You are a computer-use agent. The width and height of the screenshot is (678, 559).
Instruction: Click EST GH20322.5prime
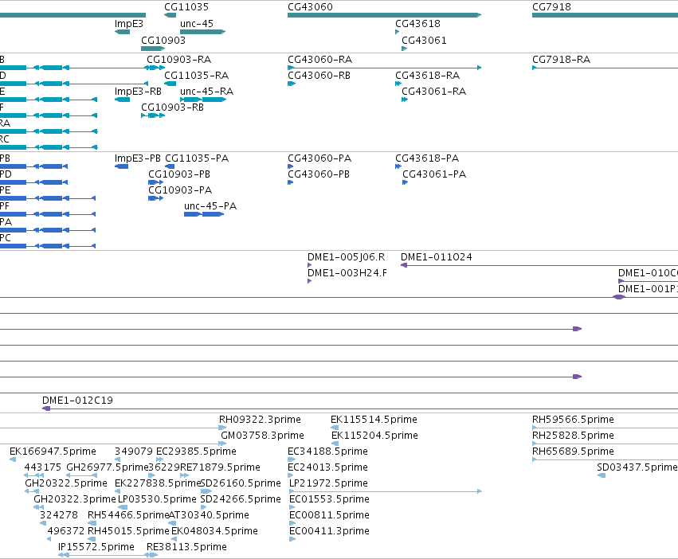click(66, 483)
